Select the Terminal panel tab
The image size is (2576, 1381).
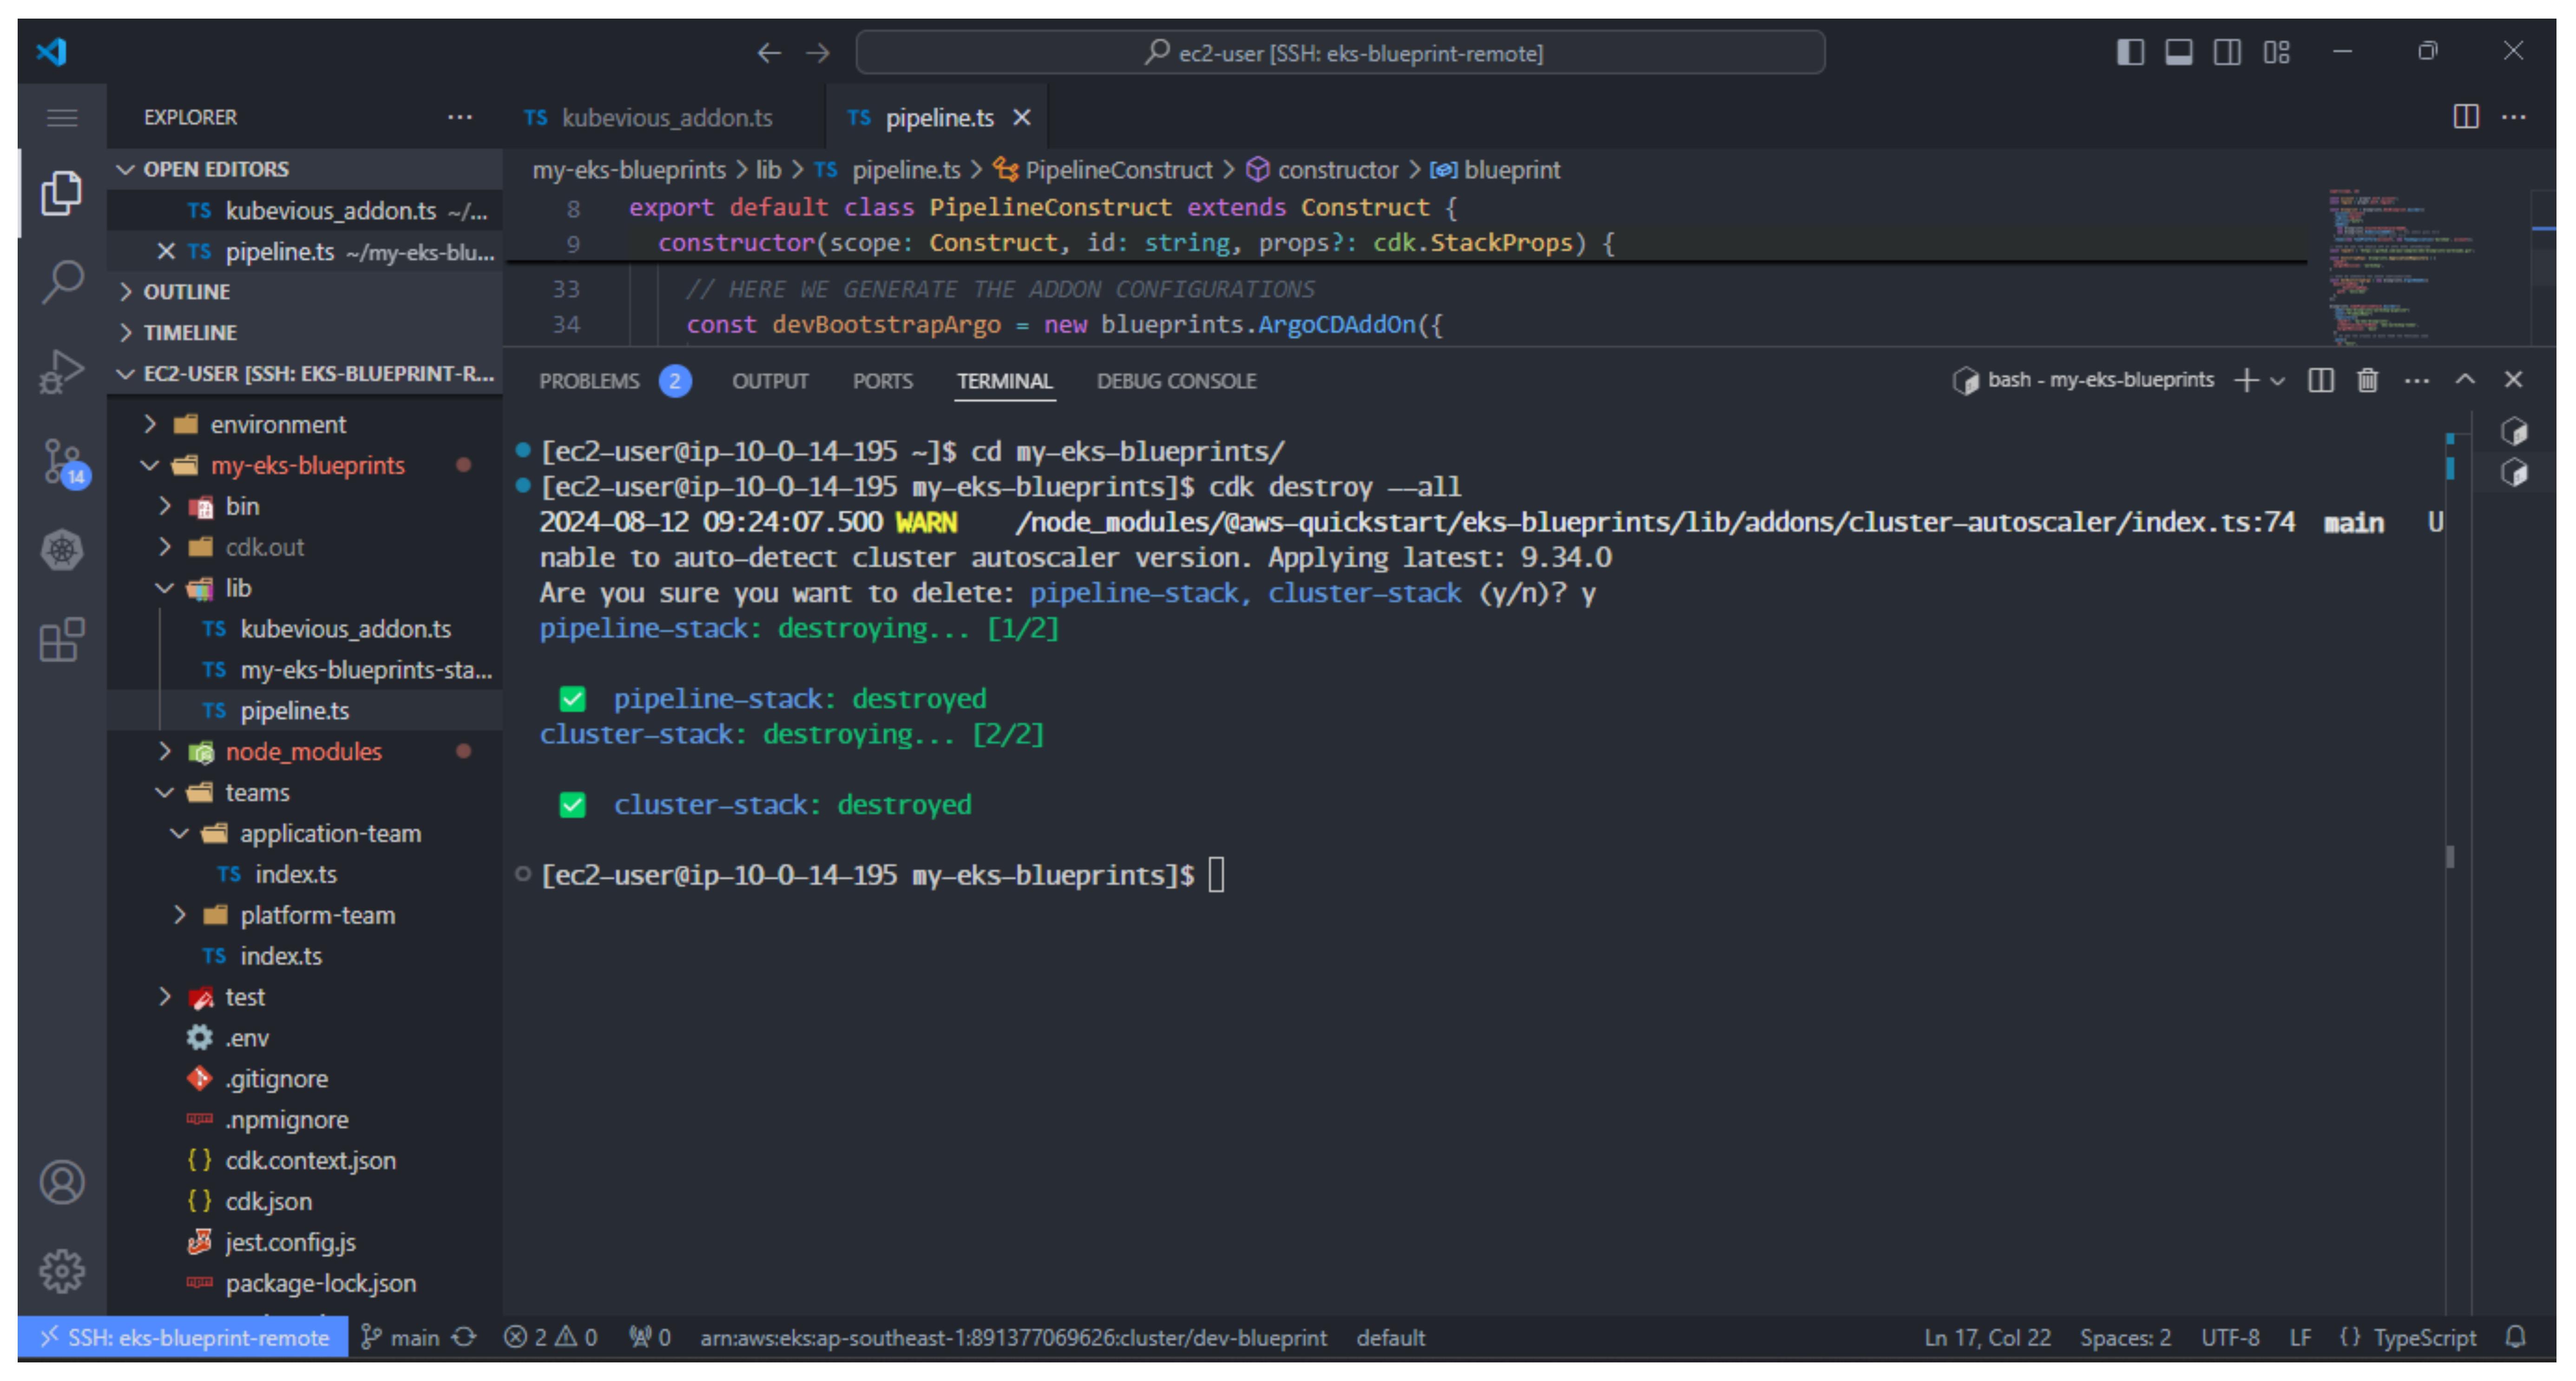click(1004, 381)
